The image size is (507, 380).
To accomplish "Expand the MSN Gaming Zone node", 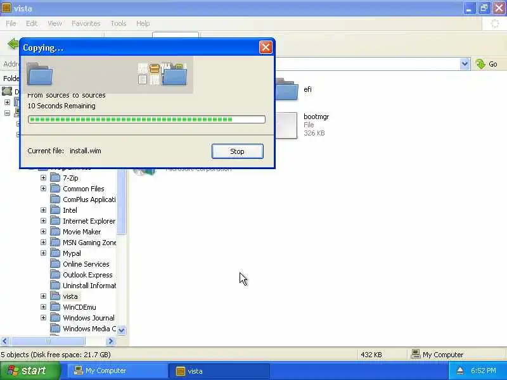I will coord(43,243).
